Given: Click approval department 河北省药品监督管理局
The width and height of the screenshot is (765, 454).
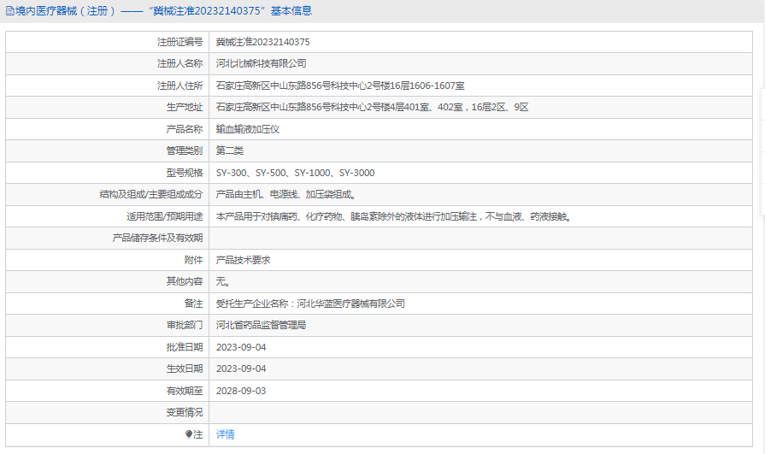Looking at the screenshot, I should 261,325.
